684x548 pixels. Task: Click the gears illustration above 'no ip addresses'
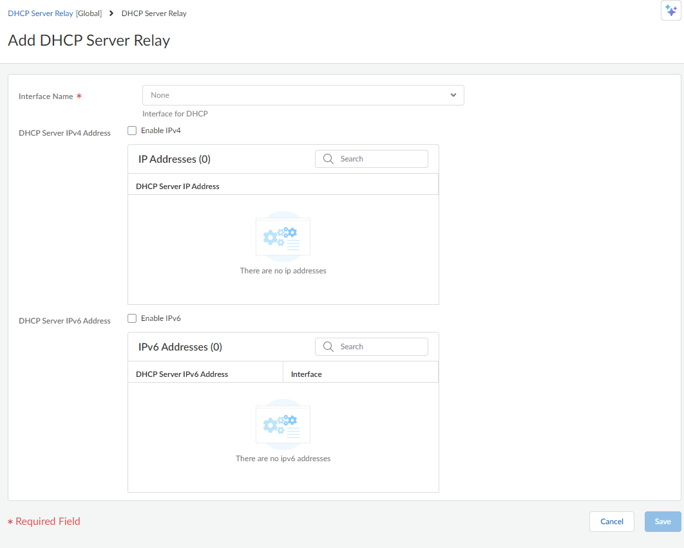point(283,237)
